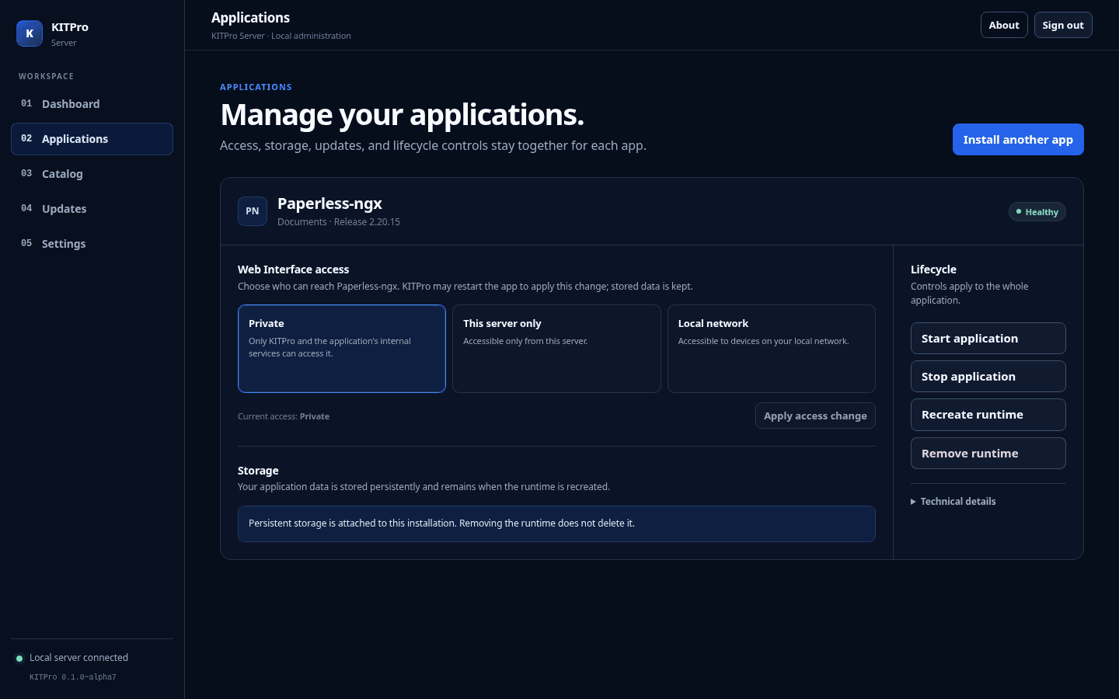Choose This server only access

pyautogui.click(x=556, y=349)
